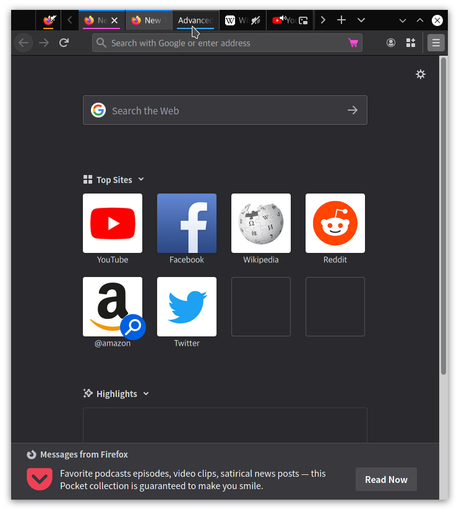The width and height of the screenshot is (459, 512).
Task: Click the Pocket logo icon
Action: pos(40,479)
